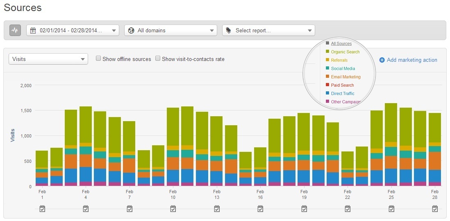Open the calendar event marker under Feb 1

click(42, 209)
